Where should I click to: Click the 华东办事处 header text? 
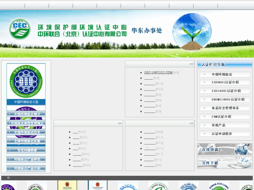tap(147, 31)
